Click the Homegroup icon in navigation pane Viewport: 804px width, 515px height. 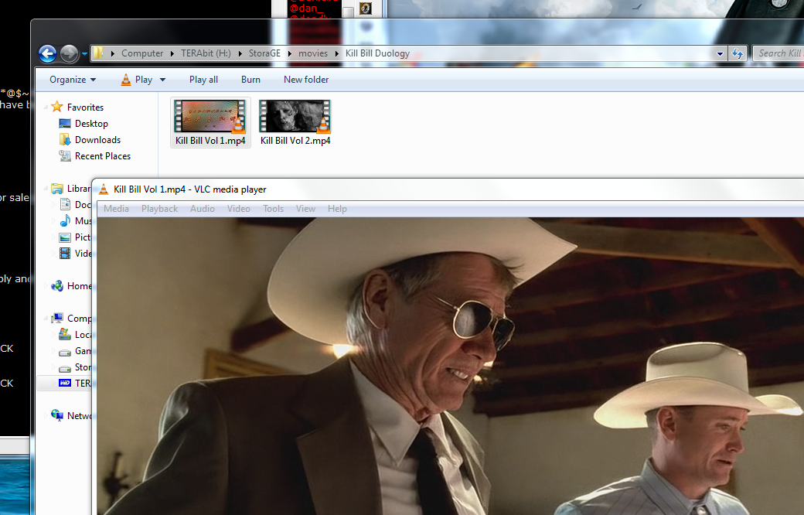coord(57,285)
